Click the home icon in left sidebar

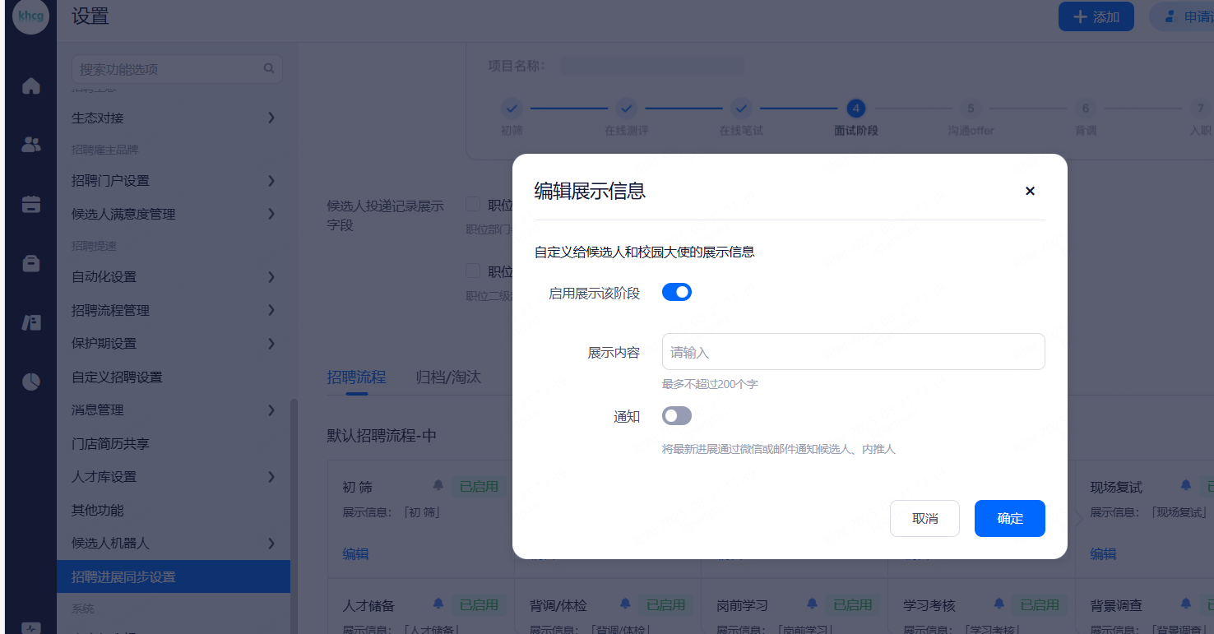pos(31,86)
